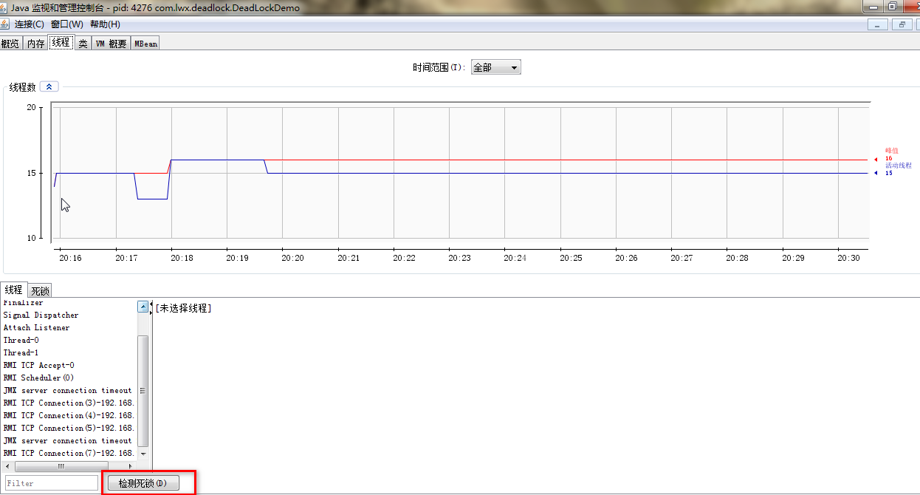Click the thread list scrollbar up arrow
920x495 pixels.
pos(143,306)
